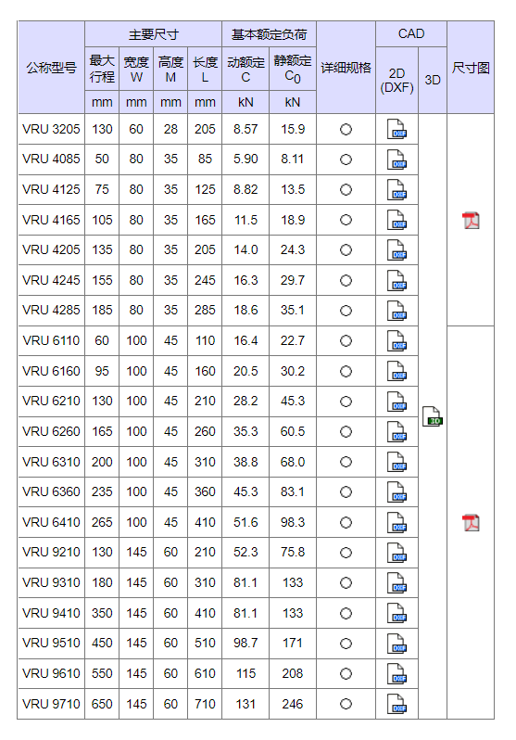Select detailed spec circle for VRU 9510
Screen dimensions: 516x740
(x=346, y=644)
